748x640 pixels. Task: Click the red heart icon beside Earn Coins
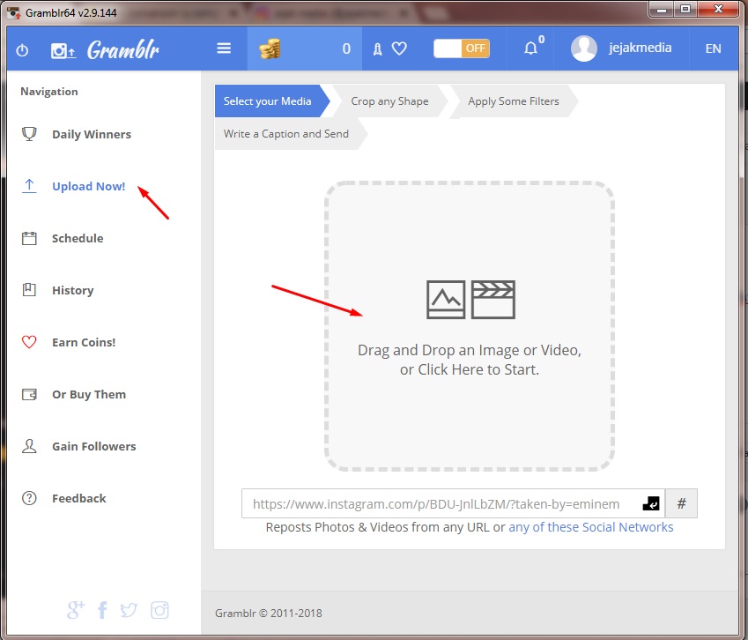coord(29,342)
